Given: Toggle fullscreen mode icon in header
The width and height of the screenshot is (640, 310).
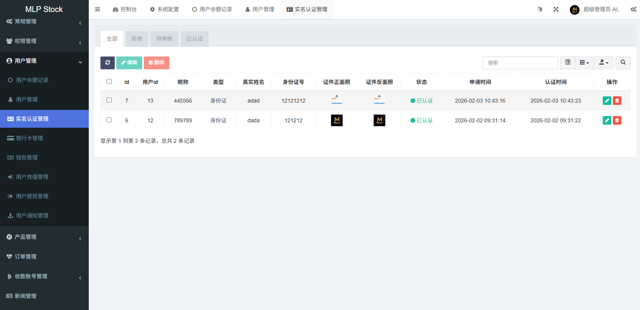Looking at the screenshot, I should [556, 9].
